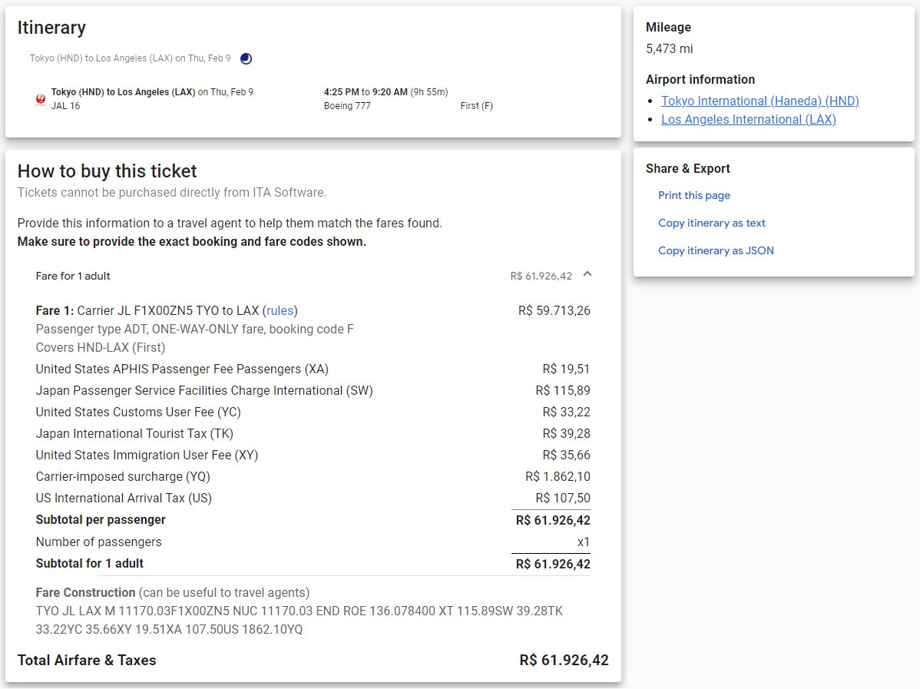Click United States Customs User Fee (YC)

[138, 412]
